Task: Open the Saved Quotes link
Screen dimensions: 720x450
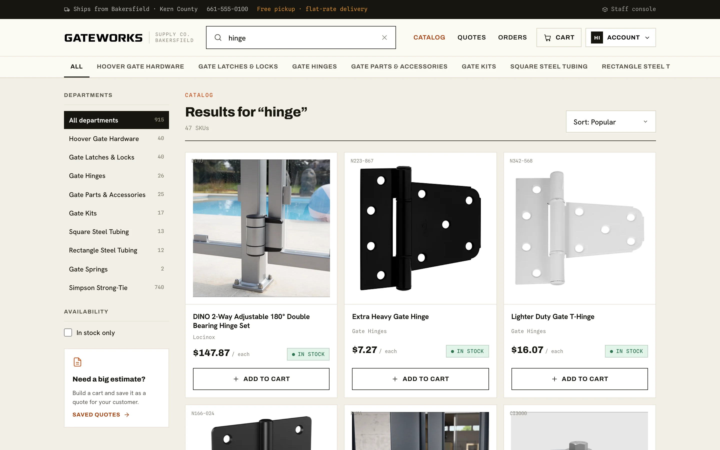Action: pos(101,414)
